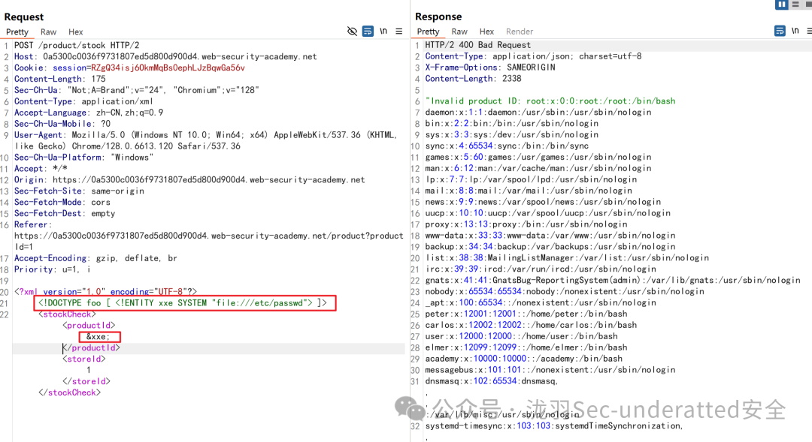812x442 pixels.
Task: Click the academy user passwd entry
Action: (523, 359)
